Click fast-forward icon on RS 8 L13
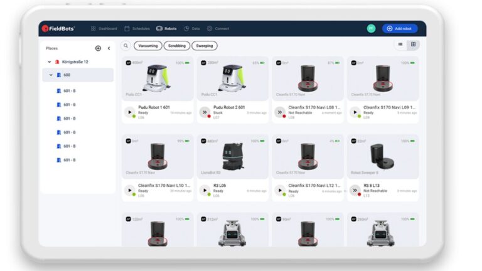The height and width of the screenshot is (271, 482). (x=355, y=190)
